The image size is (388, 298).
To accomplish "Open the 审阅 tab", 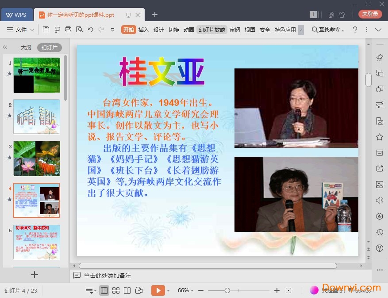I will [235, 30].
